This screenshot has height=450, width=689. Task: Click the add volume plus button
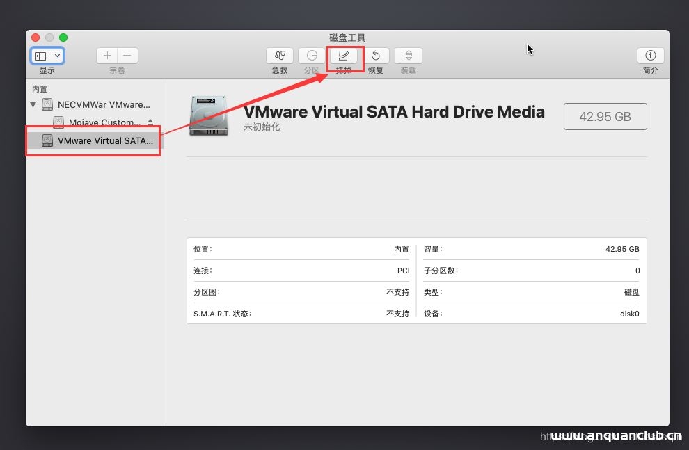[x=107, y=56]
